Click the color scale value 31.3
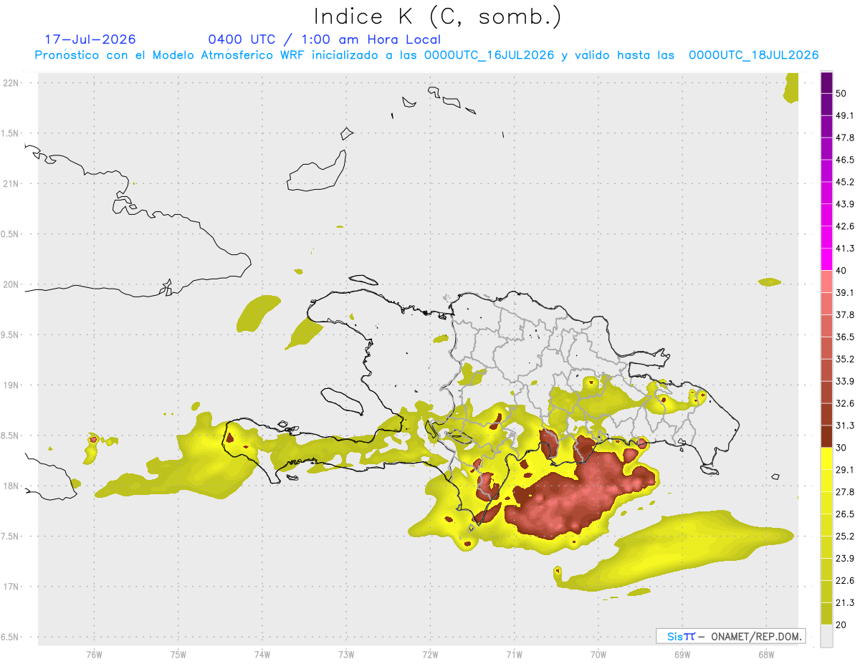 844,425
